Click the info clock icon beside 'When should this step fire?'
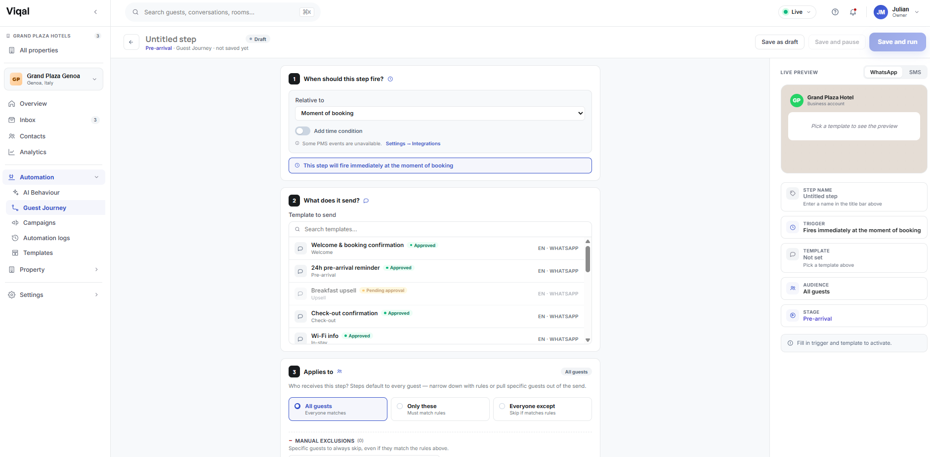 click(x=390, y=79)
